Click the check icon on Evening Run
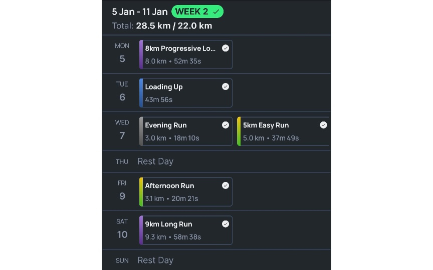Image resolution: width=433 pixels, height=270 pixels. 226,125
